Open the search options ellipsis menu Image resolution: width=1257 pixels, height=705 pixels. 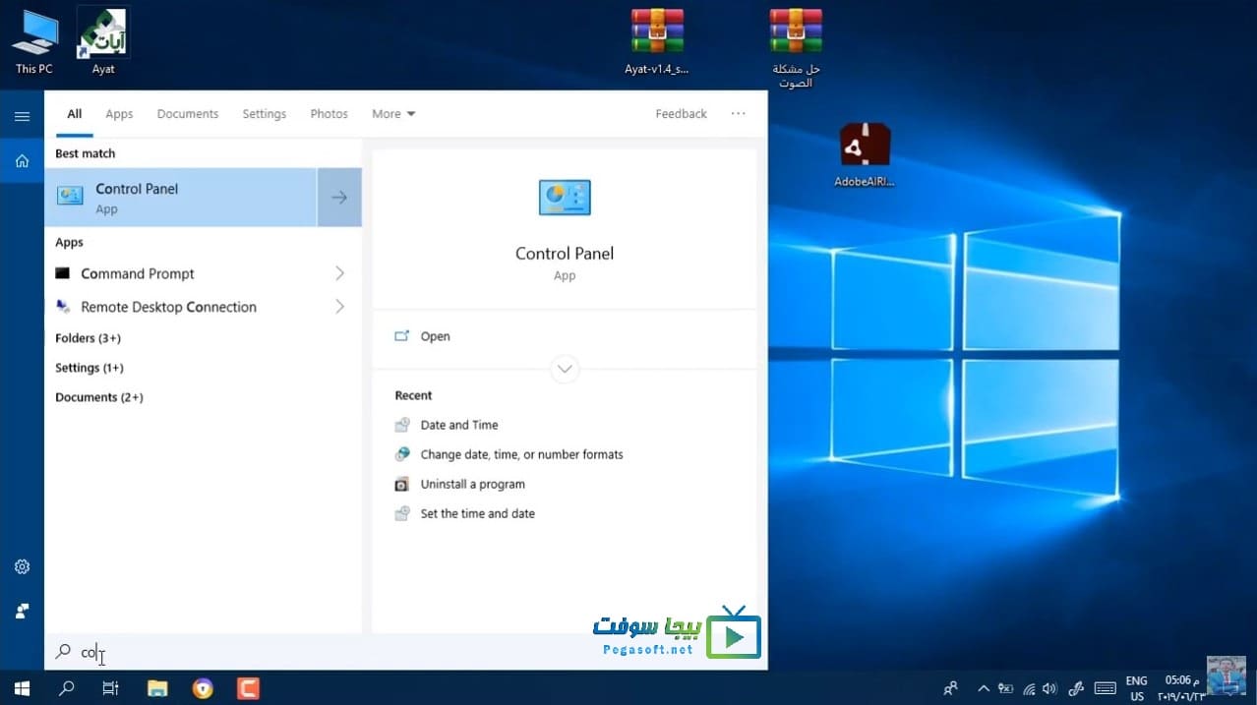[x=738, y=114]
